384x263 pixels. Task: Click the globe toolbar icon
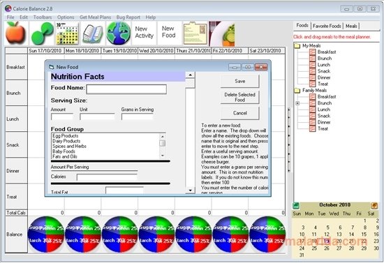pos(119,33)
